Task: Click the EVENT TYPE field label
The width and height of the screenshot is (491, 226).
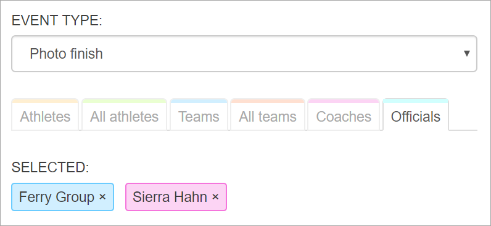Action: [x=57, y=21]
